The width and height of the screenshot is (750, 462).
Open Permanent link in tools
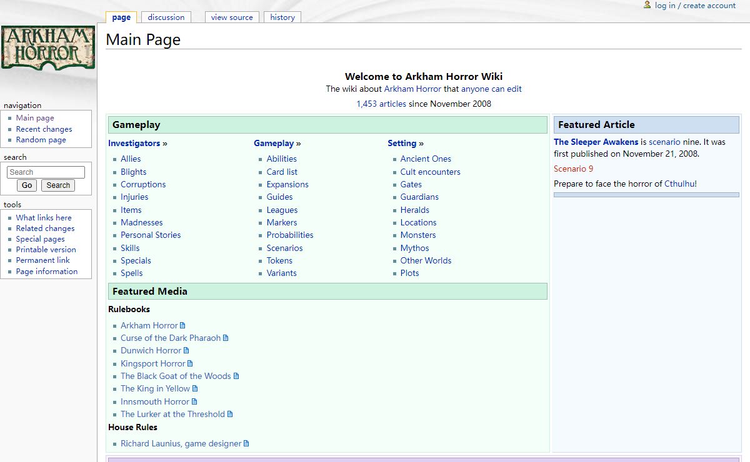[x=42, y=260]
